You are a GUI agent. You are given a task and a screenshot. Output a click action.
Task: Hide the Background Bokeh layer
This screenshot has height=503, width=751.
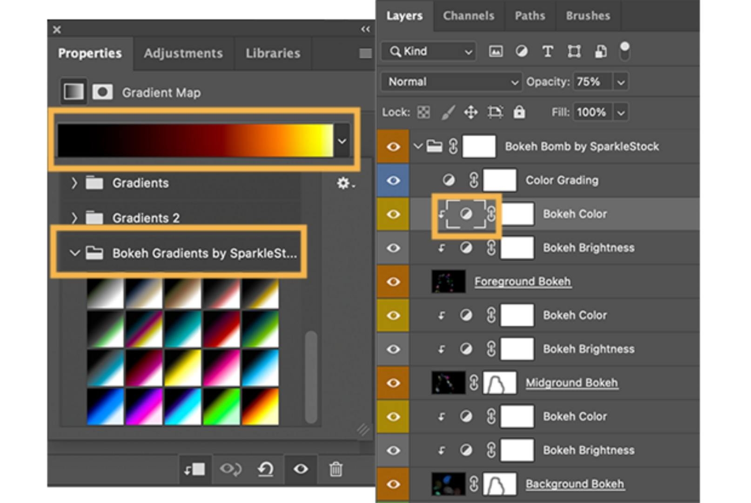tap(393, 483)
